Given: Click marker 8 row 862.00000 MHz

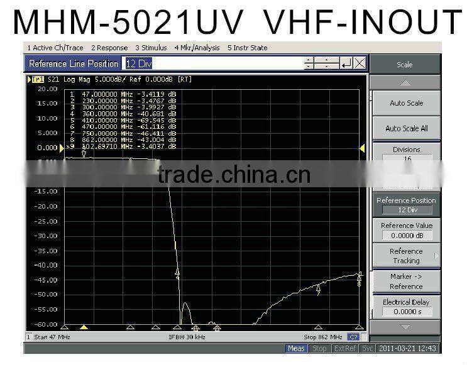Looking at the screenshot, I should click(x=123, y=139).
